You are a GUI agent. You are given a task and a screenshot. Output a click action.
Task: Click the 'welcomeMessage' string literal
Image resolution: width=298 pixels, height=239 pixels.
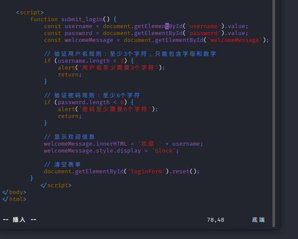point(235,40)
